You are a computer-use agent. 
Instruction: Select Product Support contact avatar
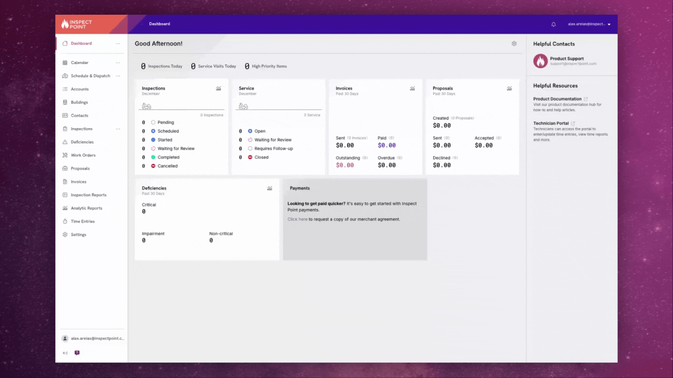pos(541,61)
